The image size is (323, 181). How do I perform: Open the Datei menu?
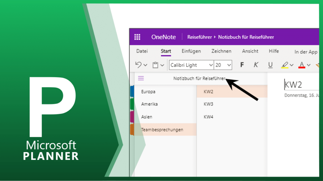pyautogui.click(x=142, y=51)
